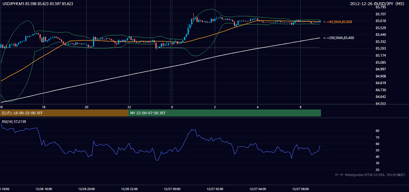
Task: Click price axis value 85.440
Action: tap(381, 35)
